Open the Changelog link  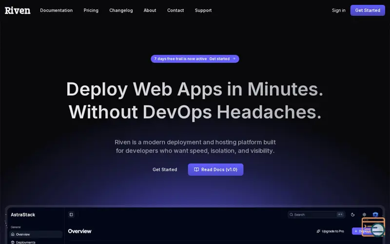121,10
